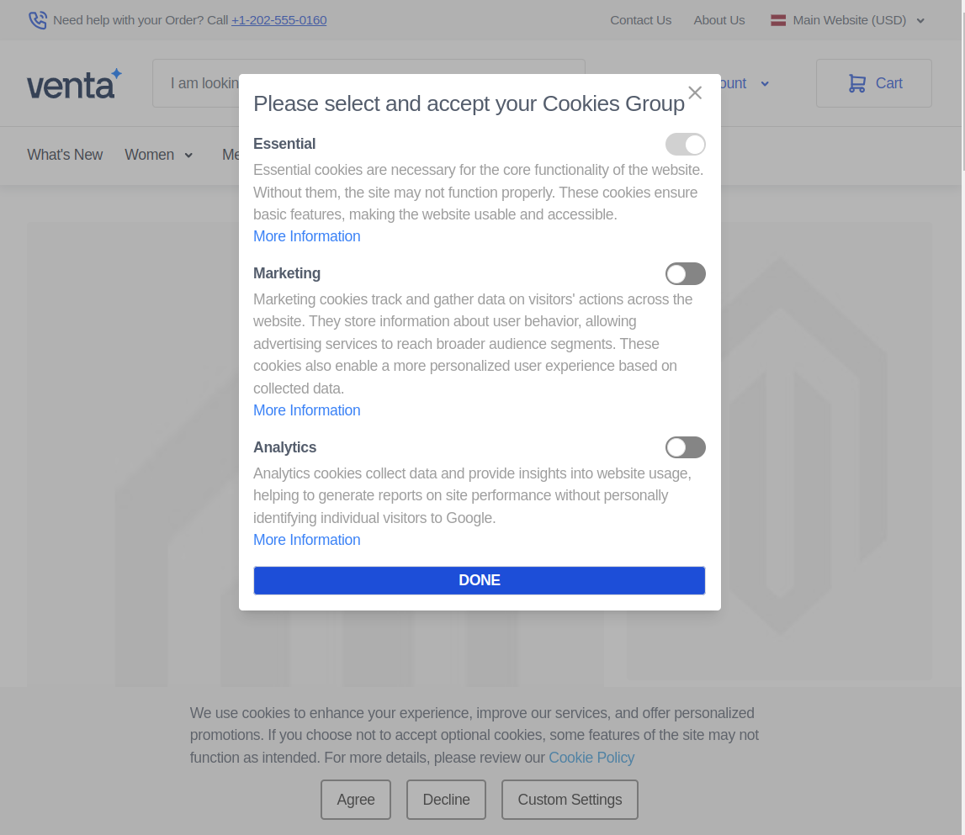
Task: Click the phone receiver icon in the header
Action: click(x=38, y=19)
